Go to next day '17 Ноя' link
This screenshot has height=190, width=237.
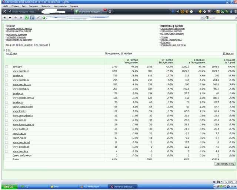click(x=228, y=53)
